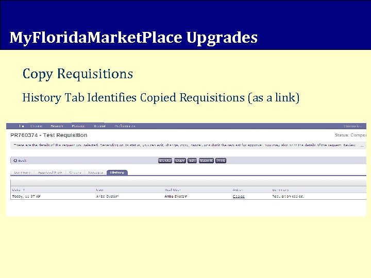Viewport: 371px width, 278px height.
Task: Select the History tab
Action: [x=117, y=172]
